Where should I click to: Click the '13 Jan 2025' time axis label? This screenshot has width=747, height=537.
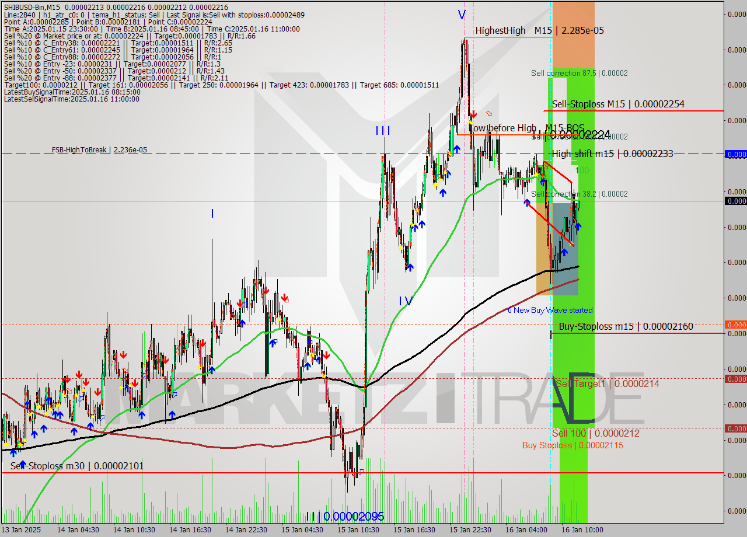pyautogui.click(x=22, y=530)
